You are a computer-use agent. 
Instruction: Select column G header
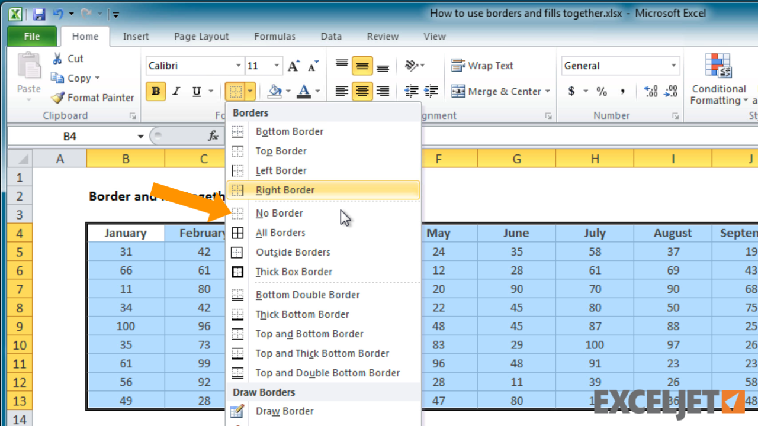click(x=516, y=159)
